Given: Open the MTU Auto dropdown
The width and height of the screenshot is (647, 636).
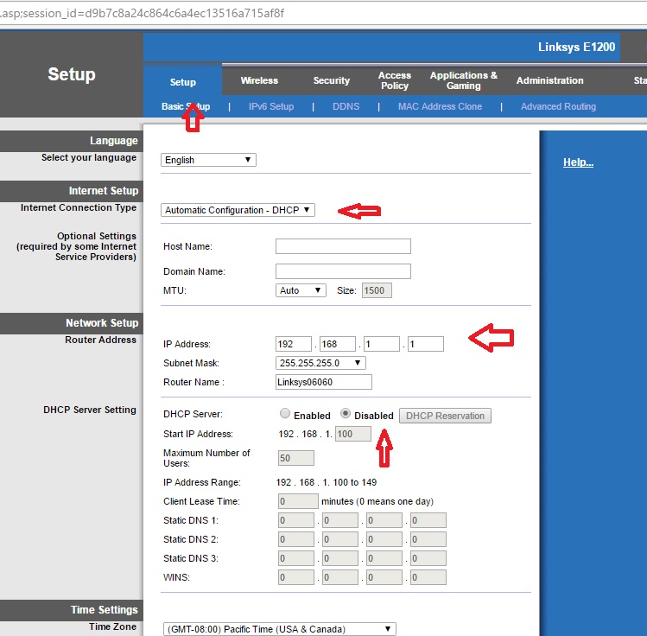Looking at the screenshot, I should (x=301, y=290).
